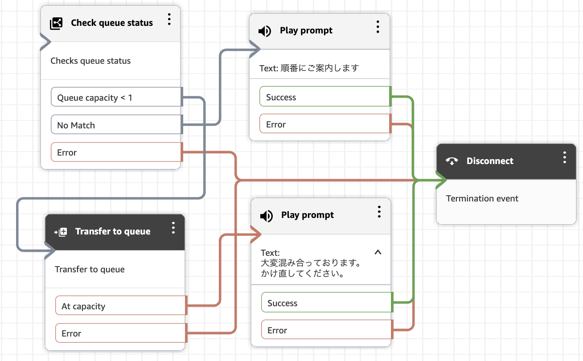Viewport: 583px width, 361px height.
Task: Select the At capacity branch
Action: [x=121, y=306]
